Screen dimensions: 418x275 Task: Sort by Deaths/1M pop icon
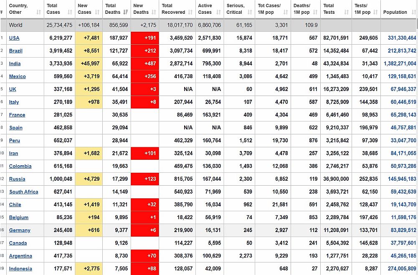(x=315, y=12)
